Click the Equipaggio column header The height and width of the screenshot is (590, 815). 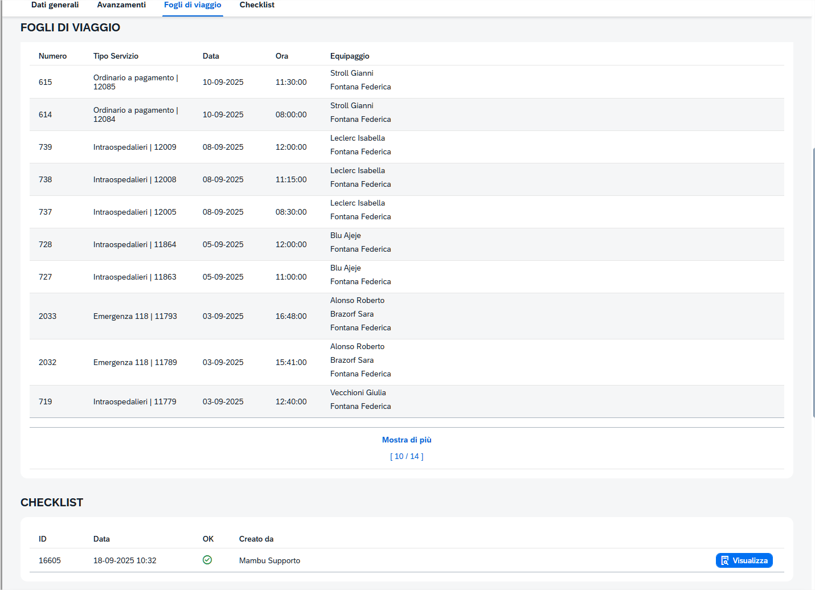[x=350, y=56]
